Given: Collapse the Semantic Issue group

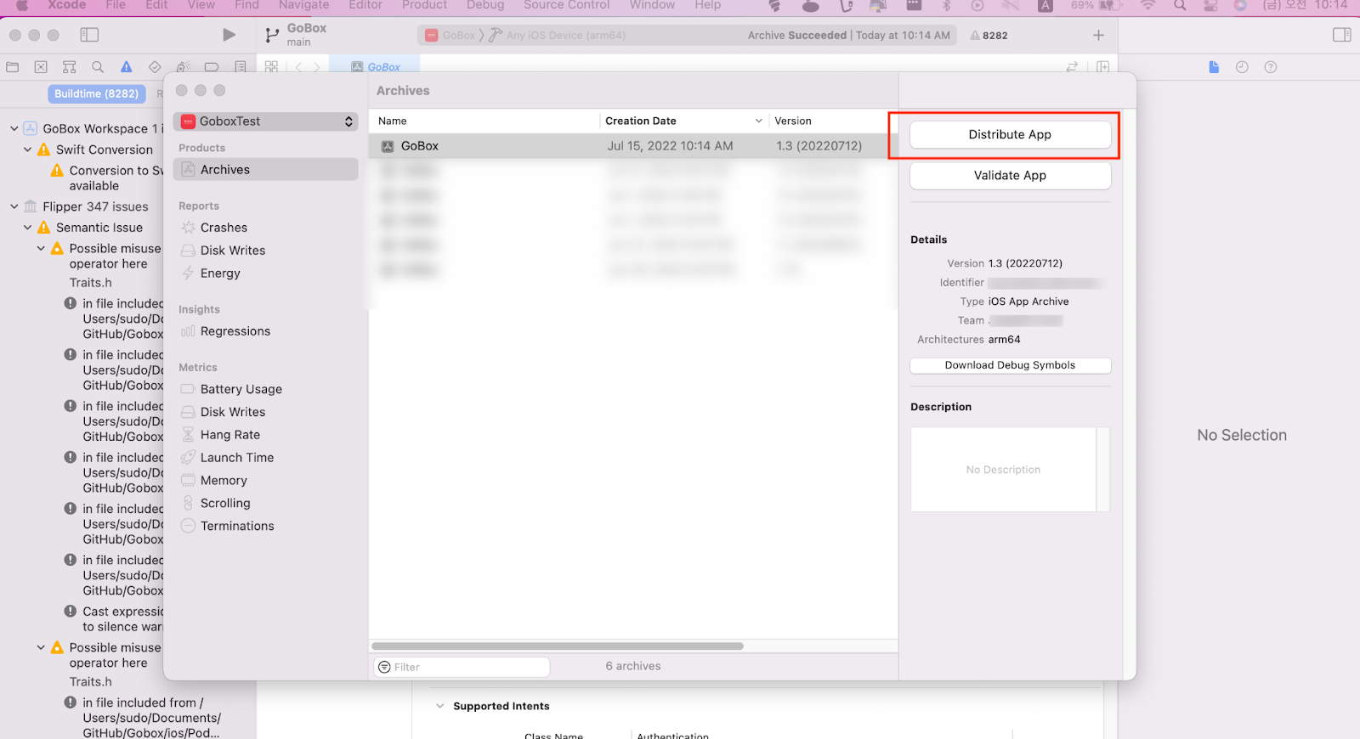Looking at the screenshot, I should (x=28, y=228).
